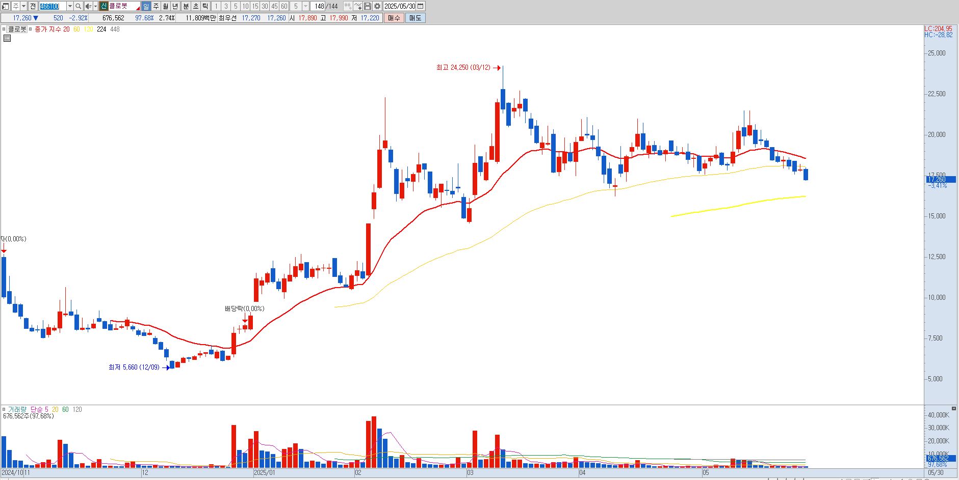The image size is (959, 480).
Task: Select the 초 second period tab
Action: (x=196, y=6)
